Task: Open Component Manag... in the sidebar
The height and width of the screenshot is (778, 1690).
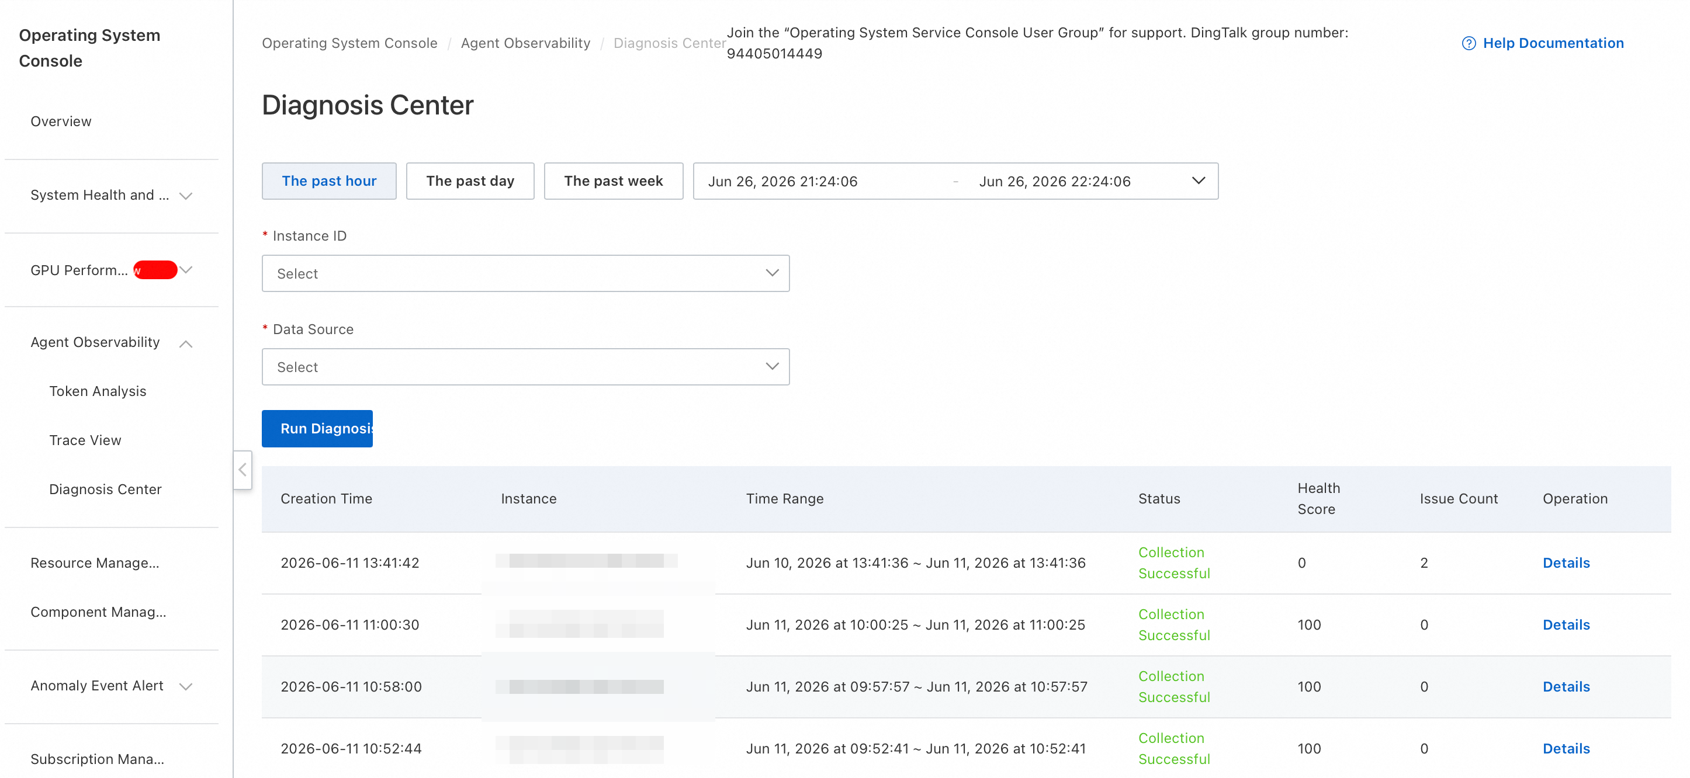Action: coord(98,612)
